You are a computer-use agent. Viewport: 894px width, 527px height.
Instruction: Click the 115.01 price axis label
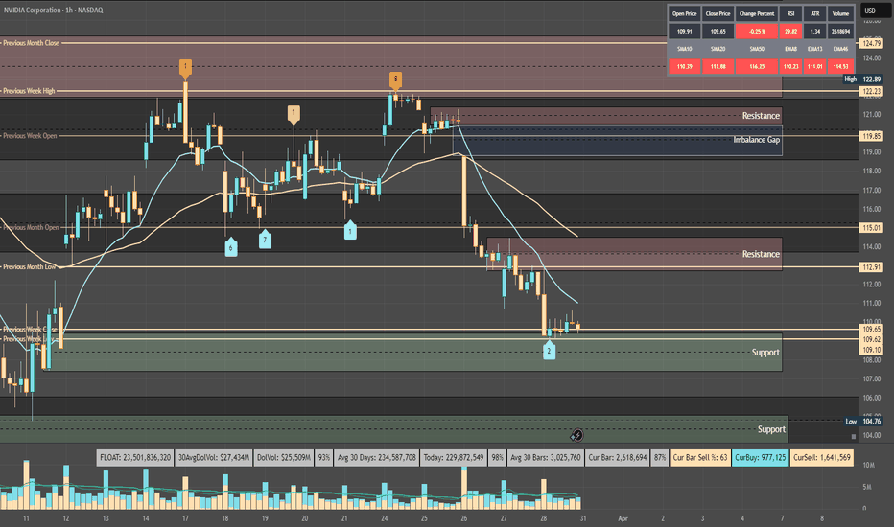click(871, 228)
